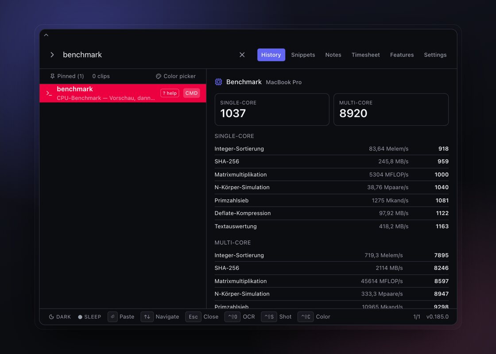Select the Single-Core 1037 score card

[272, 109]
